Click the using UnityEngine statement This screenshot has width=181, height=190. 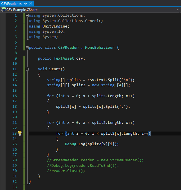click(x=49, y=26)
